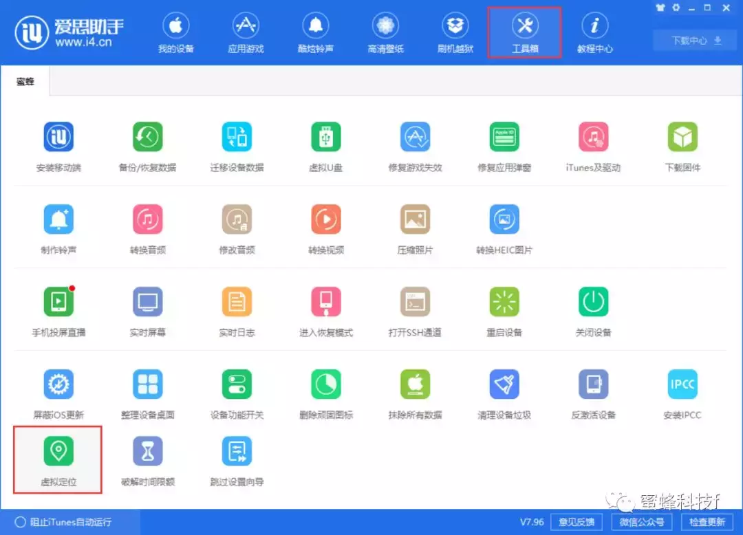This screenshot has height=535, width=743.
Task: Open 转换HEIC图片 converter
Action: click(504, 220)
